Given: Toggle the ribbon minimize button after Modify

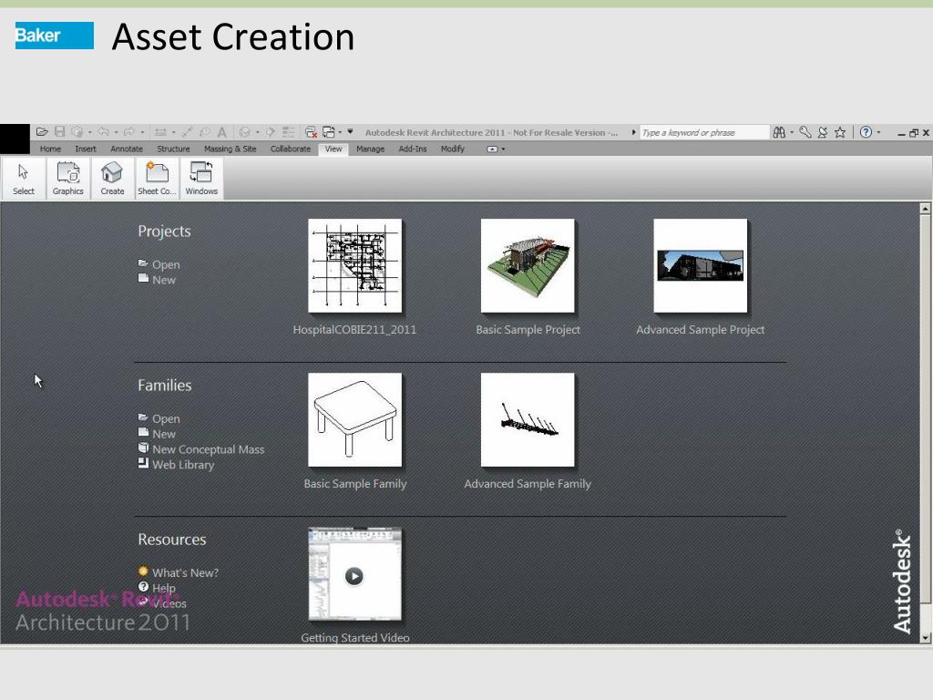Looking at the screenshot, I should pyautogui.click(x=492, y=149).
